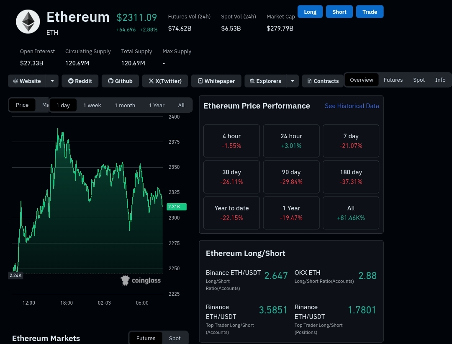
Task: Switch to the Info tab
Action: coord(440,80)
